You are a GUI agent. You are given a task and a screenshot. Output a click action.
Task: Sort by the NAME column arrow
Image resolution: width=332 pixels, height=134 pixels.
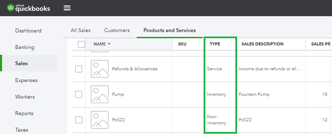(109, 44)
